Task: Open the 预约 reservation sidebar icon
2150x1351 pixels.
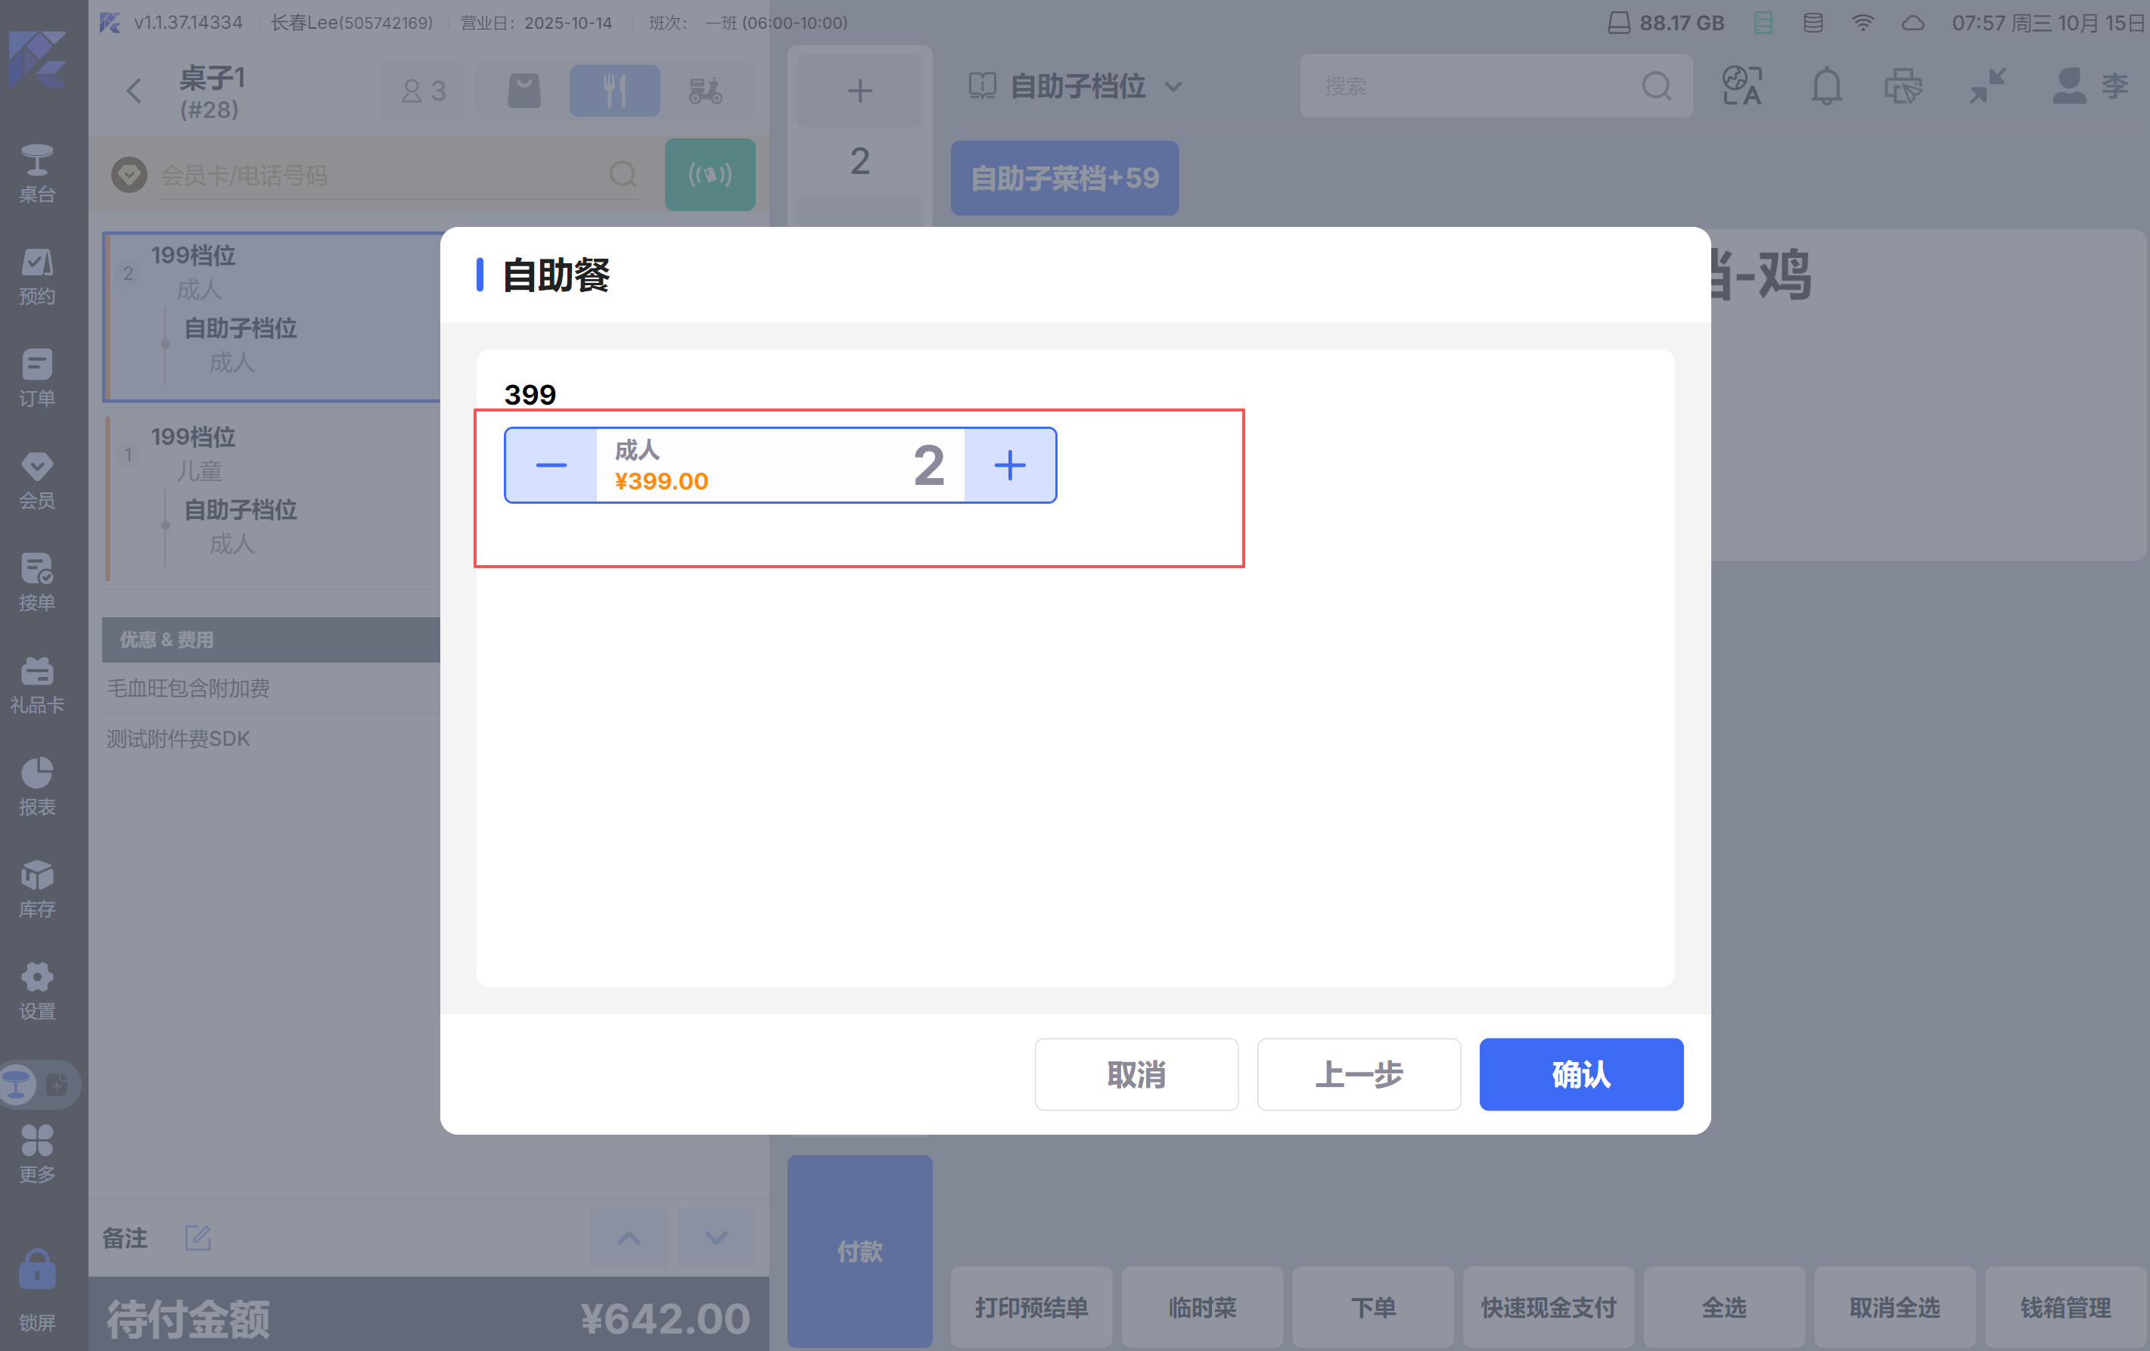Action: pos(36,276)
